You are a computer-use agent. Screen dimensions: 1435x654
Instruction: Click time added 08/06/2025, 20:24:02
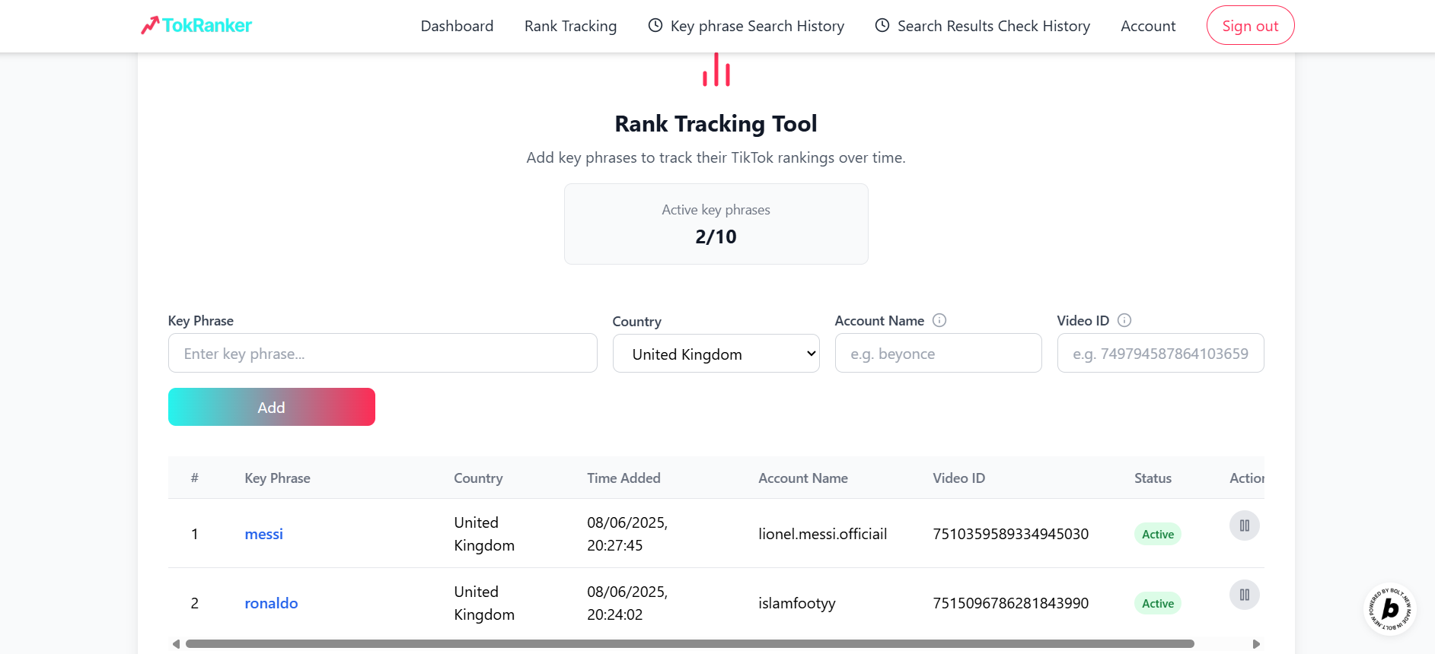coord(627,603)
